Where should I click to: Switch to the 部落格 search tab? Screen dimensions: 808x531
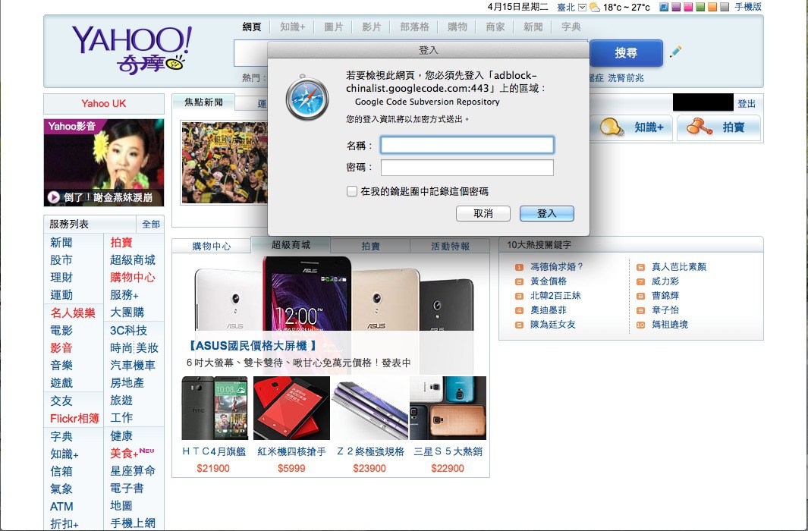pyautogui.click(x=414, y=27)
